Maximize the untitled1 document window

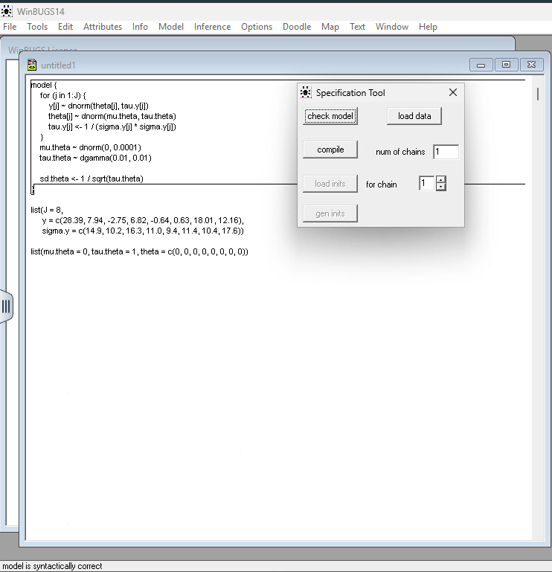click(506, 65)
